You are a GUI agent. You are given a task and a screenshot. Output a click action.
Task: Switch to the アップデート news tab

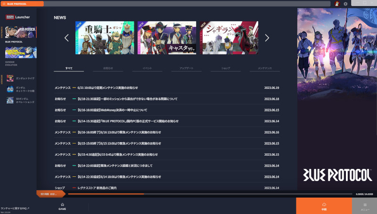coord(186,68)
